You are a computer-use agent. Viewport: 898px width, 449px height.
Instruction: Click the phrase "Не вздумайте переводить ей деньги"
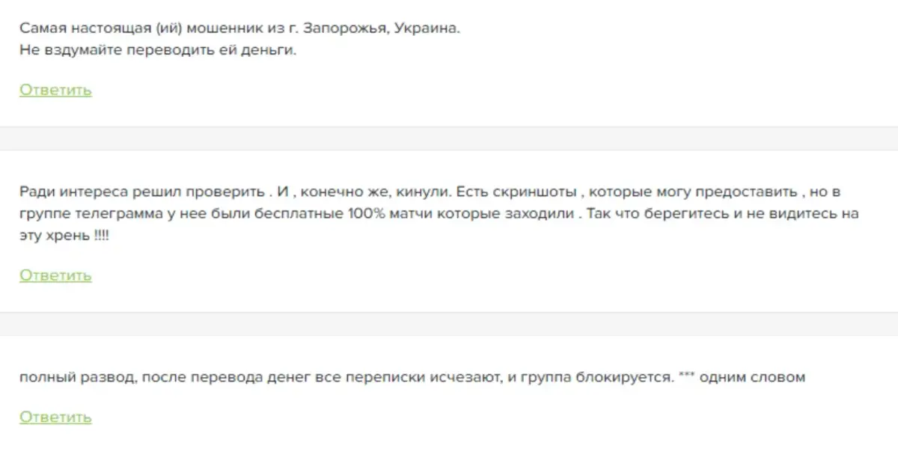point(158,52)
